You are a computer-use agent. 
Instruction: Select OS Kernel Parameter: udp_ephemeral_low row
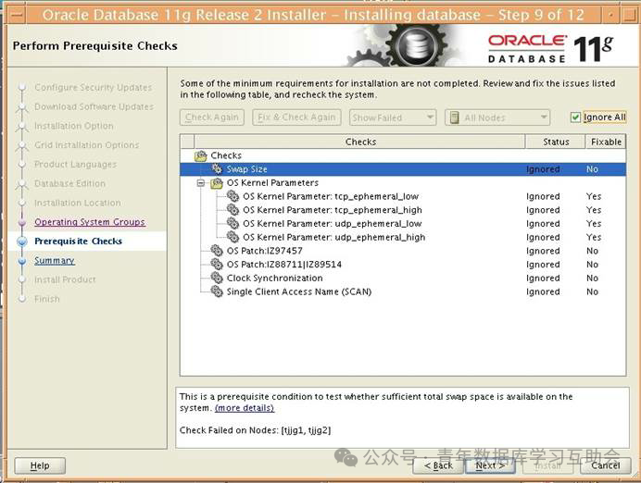[x=403, y=223]
